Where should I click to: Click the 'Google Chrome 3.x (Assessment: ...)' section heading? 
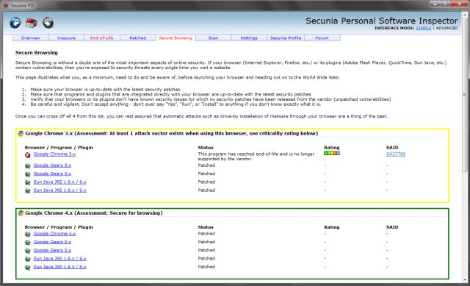pyautogui.click(x=171, y=134)
